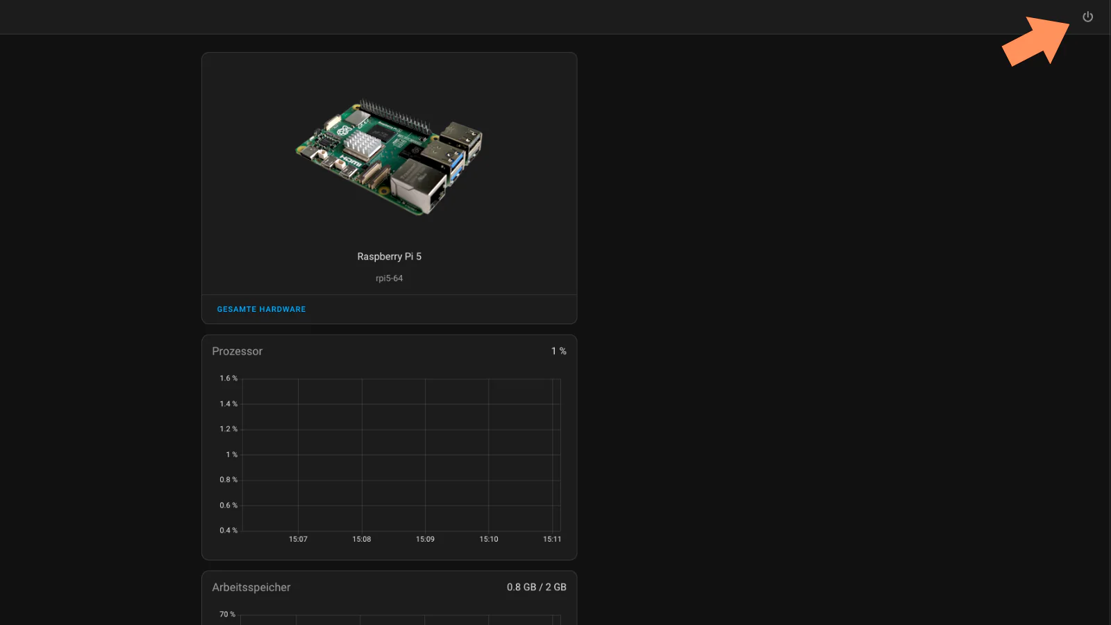Click the power icon in the header
The image size is (1111, 625).
pyautogui.click(x=1087, y=17)
